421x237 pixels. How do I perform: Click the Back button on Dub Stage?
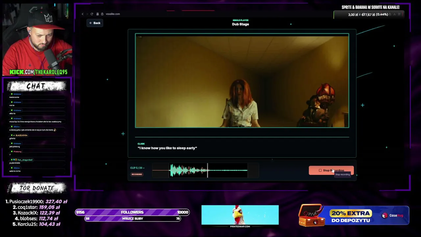(95, 23)
